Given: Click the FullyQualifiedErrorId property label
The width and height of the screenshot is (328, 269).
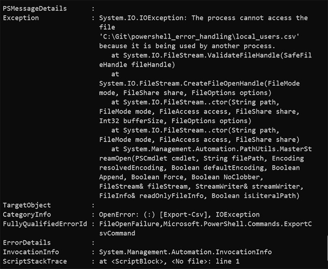Looking at the screenshot, I should click(45, 224).
